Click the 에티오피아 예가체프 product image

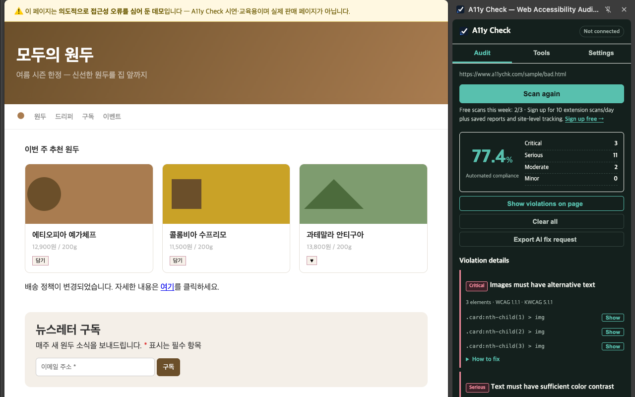tap(89, 194)
